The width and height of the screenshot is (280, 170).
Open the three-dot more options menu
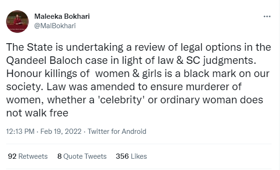click(267, 16)
